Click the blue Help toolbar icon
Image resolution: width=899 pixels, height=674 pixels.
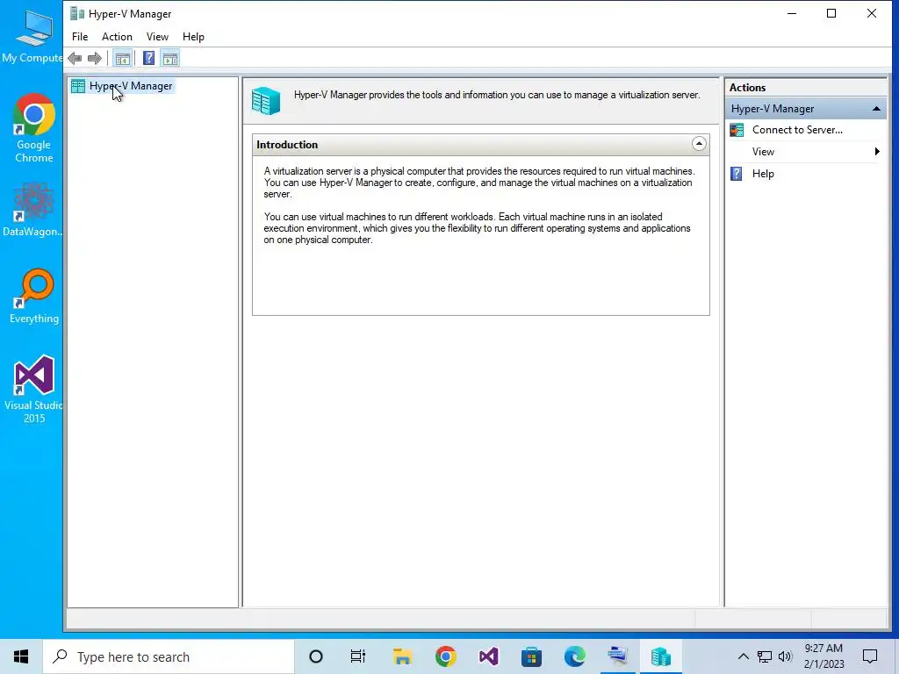pyautogui.click(x=148, y=58)
